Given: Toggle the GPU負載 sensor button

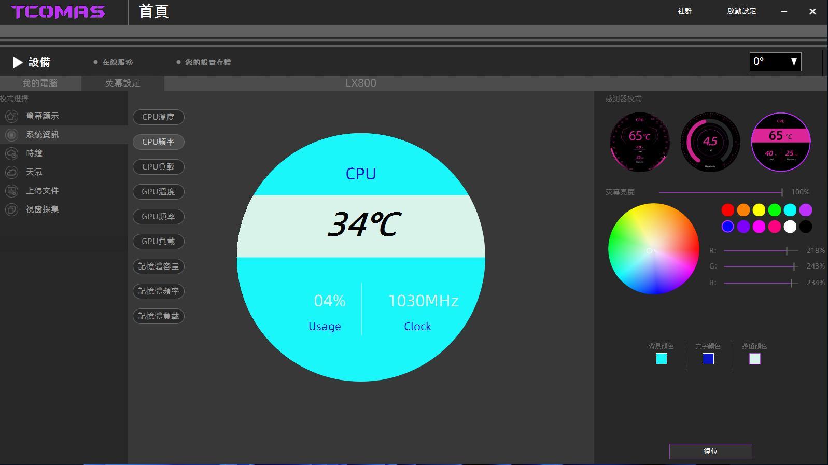Looking at the screenshot, I should point(159,242).
